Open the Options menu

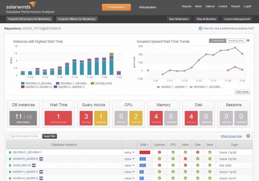click(x=210, y=6)
